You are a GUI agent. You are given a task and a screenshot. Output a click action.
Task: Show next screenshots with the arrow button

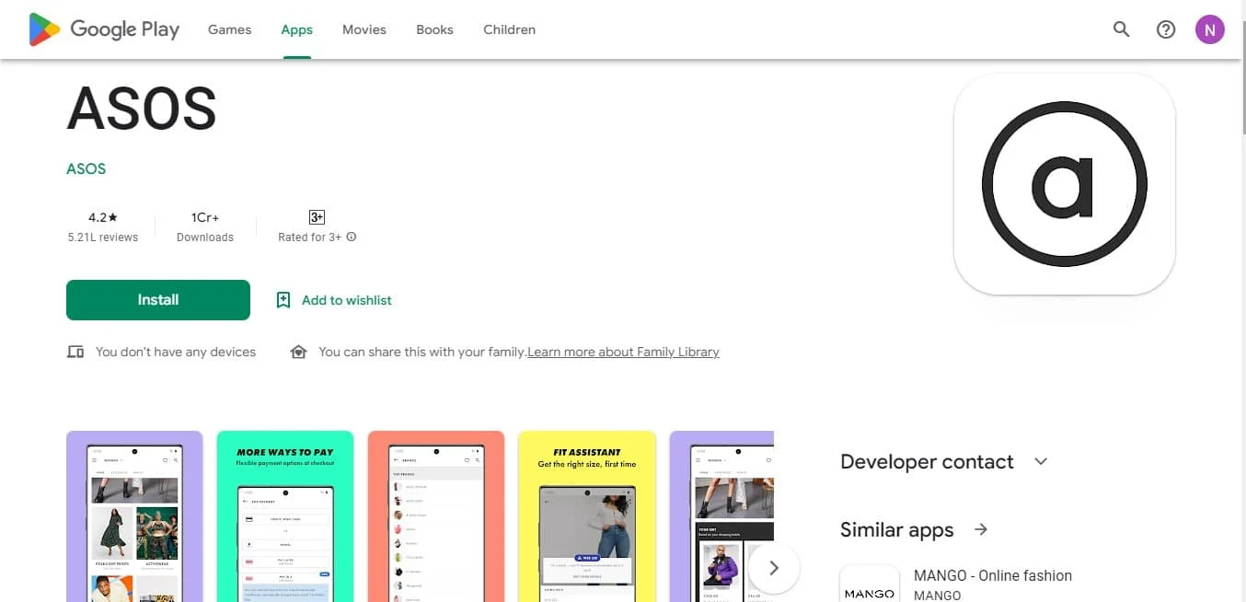[774, 568]
